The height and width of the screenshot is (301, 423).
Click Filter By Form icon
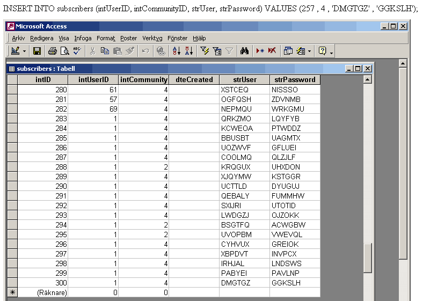tap(217, 51)
